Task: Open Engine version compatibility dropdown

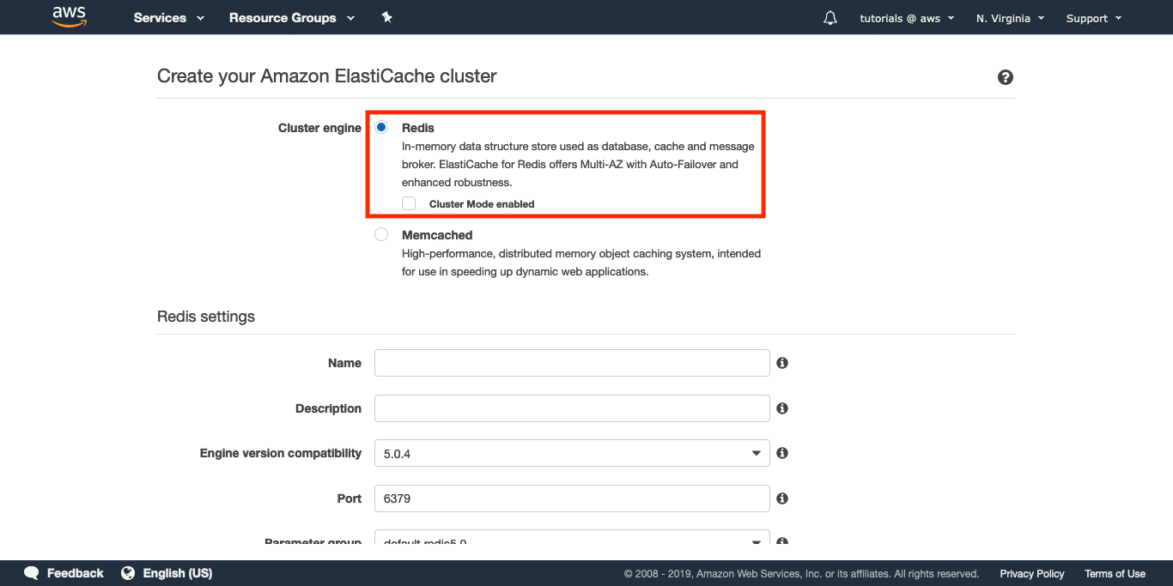Action: tap(572, 453)
